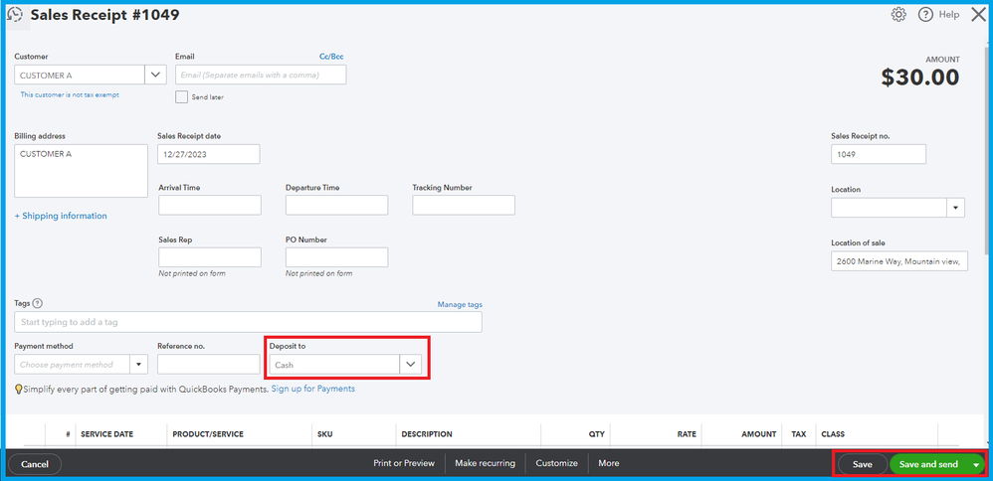Click the Save button
Viewport: 993px width, 481px height.
coord(863,464)
